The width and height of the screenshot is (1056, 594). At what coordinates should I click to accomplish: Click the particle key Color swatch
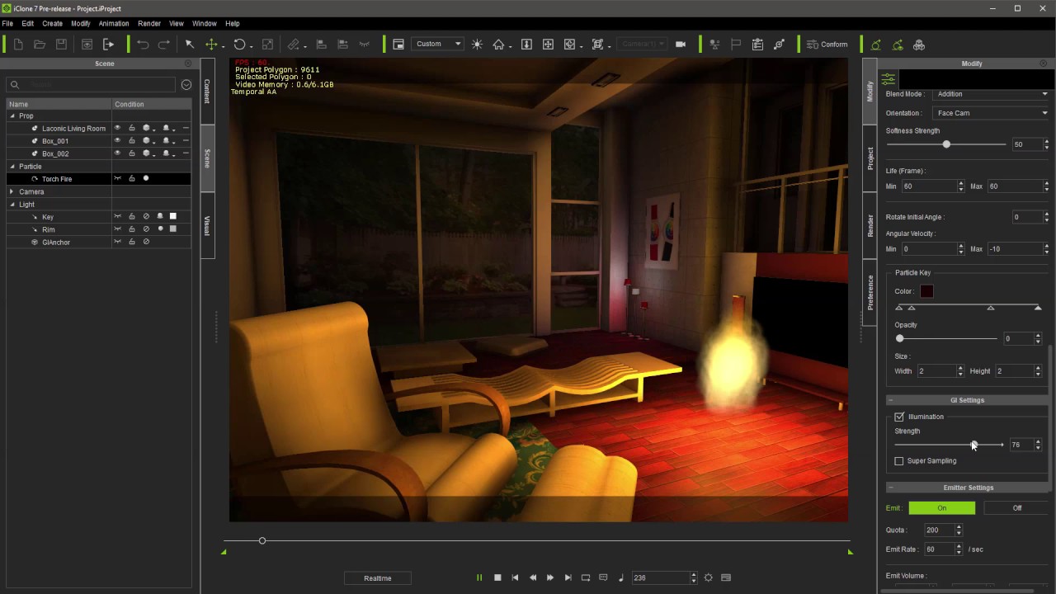pos(927,291)
